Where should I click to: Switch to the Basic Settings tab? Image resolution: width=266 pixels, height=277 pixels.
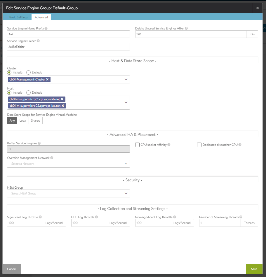coord(19,17)
